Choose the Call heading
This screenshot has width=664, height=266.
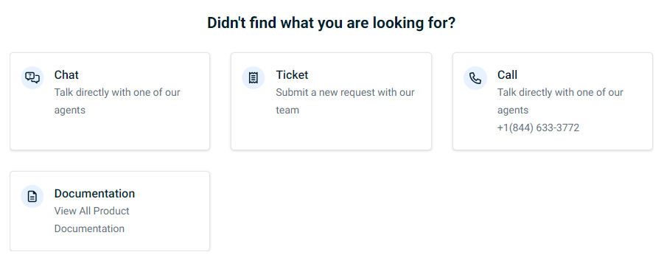click(x=507, y=75)
